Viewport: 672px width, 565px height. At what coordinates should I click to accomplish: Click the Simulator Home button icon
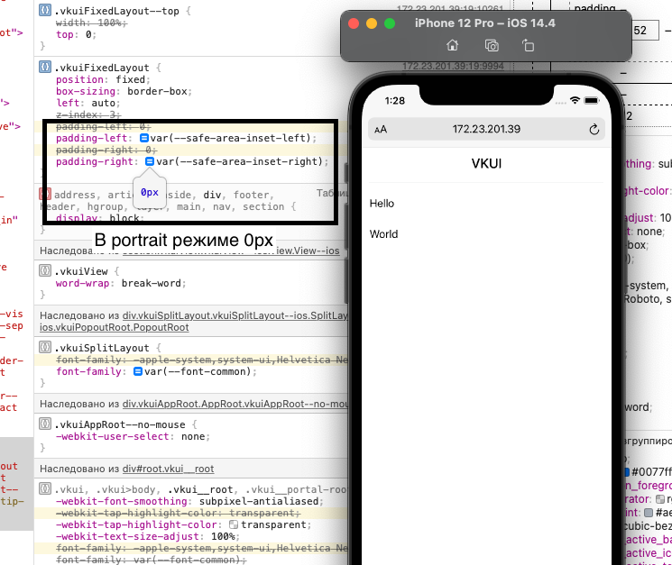click(452, 45)
